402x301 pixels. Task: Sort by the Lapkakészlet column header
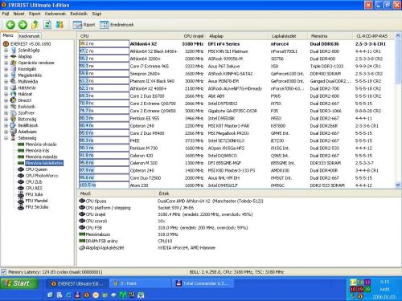[288, 36]
